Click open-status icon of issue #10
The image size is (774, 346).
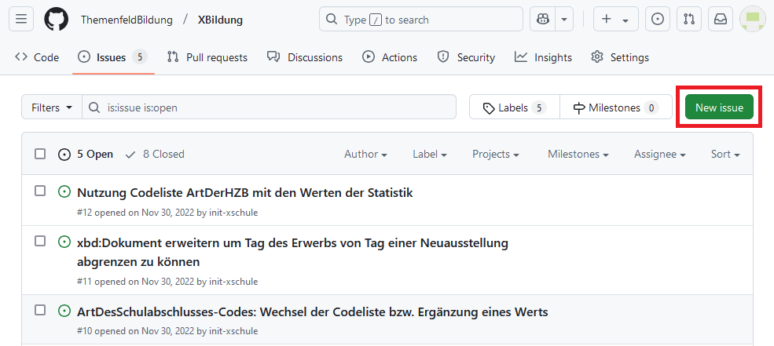pos(64,311)
